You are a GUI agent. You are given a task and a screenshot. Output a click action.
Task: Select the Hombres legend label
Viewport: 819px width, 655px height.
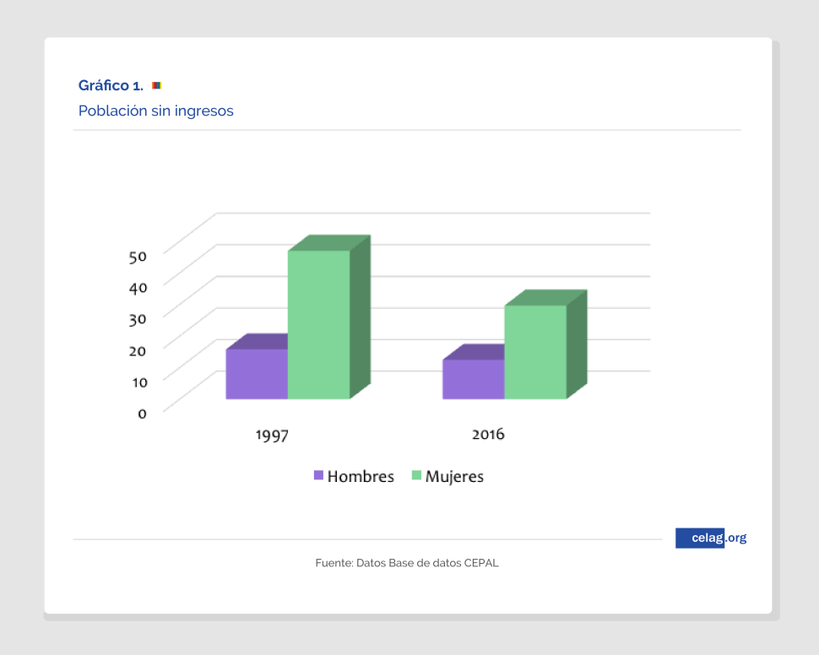click(x=361, y=476)
